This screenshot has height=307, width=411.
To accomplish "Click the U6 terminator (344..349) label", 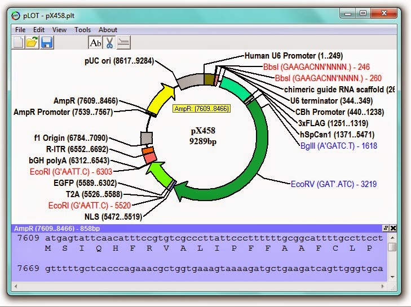I will point(332,101).
